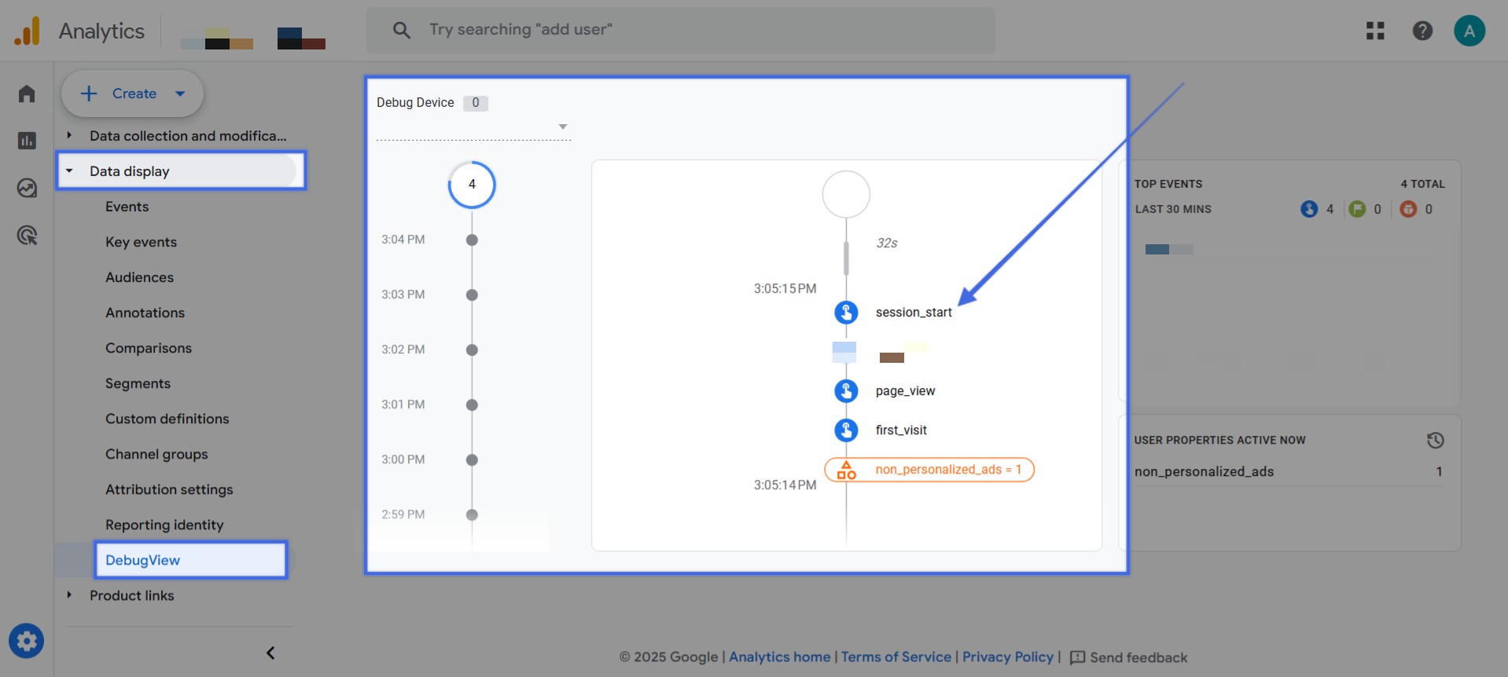
Task: Select the 3:02 PM timeline marker
Action: pos(472,349)
